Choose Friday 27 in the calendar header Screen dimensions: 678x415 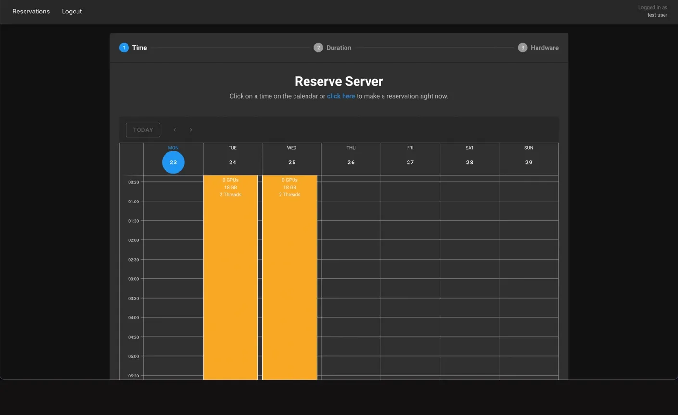(410, 163)
